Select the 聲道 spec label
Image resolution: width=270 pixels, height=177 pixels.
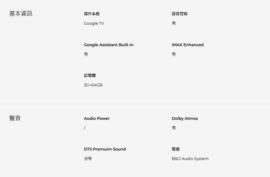(x=175, y=149)
